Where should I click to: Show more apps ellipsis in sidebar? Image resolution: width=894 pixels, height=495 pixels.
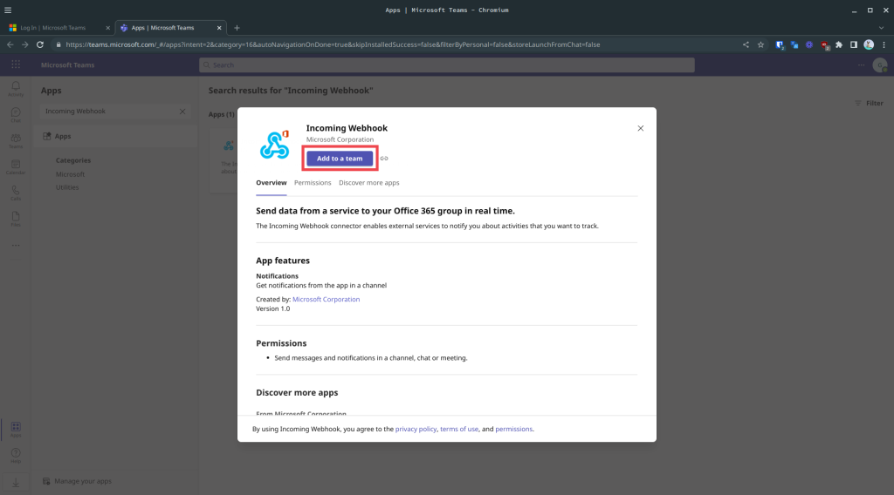16,245
